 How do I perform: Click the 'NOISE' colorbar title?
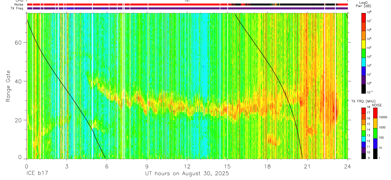click(377, 105)
